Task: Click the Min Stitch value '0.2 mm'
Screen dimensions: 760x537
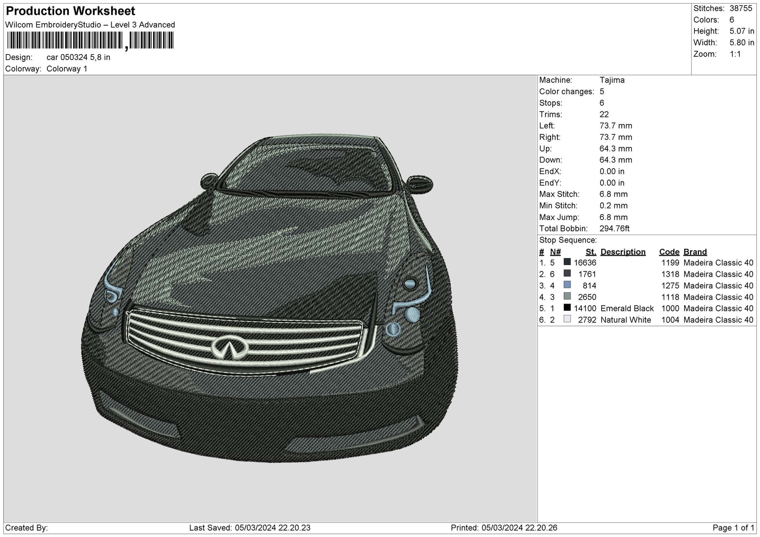Action: pos(614,206)
